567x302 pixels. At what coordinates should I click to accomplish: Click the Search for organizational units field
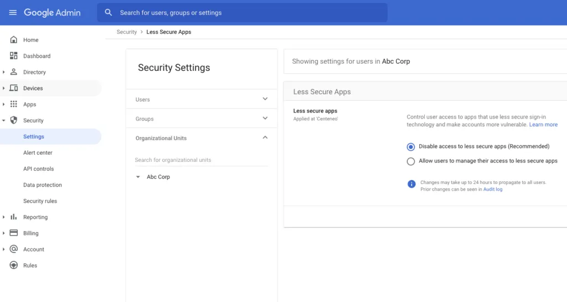[202, 160]
